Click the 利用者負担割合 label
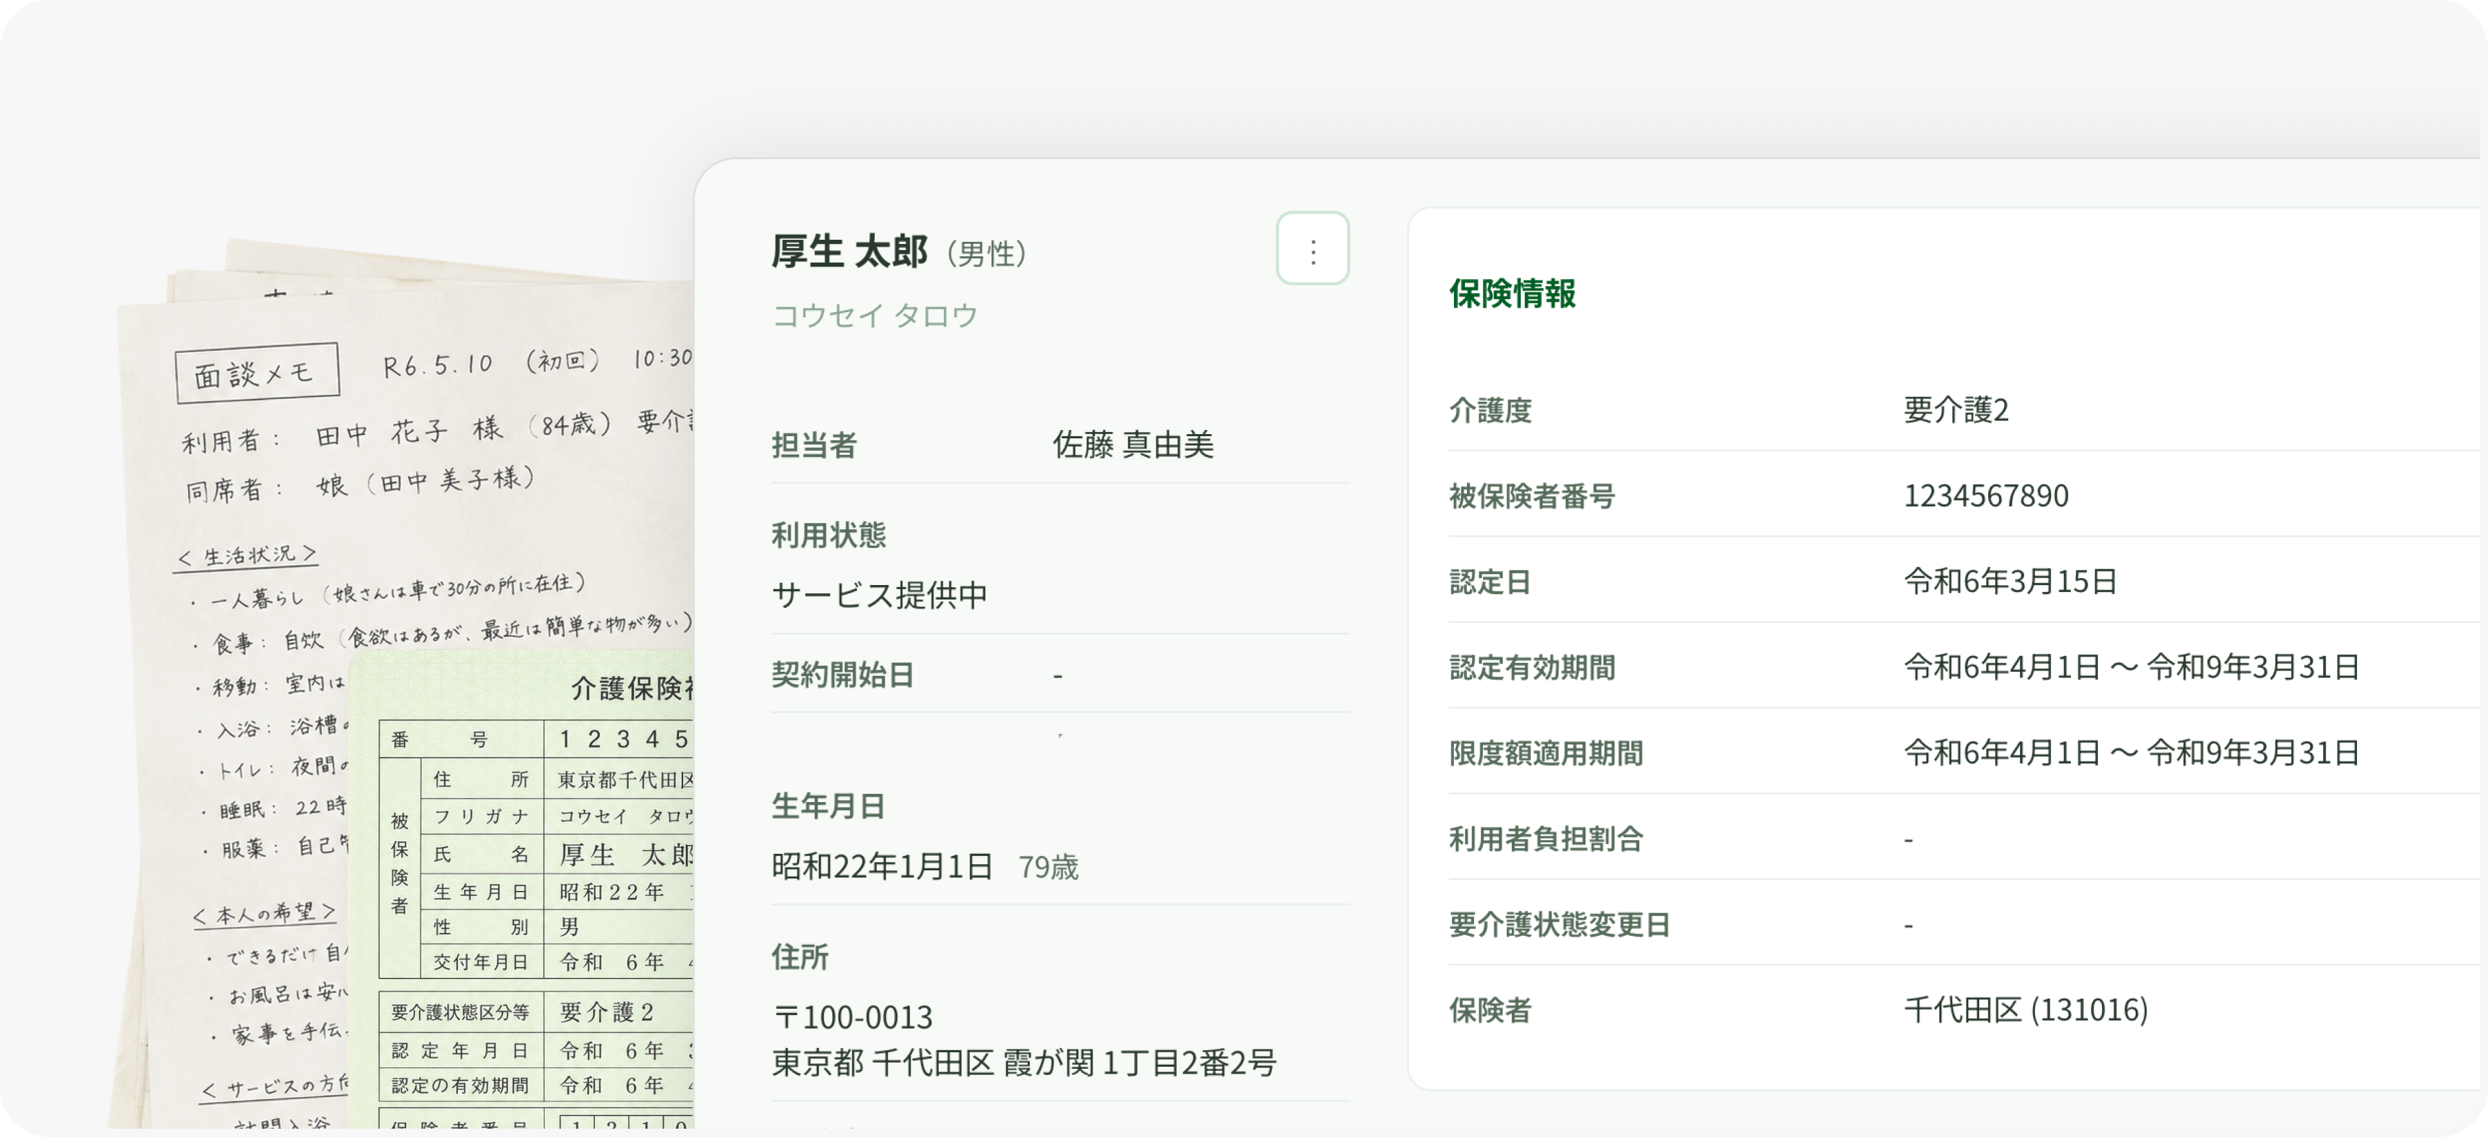Image resolution: width=2488 pixels, height=1137 pixels. [1546, 840]
